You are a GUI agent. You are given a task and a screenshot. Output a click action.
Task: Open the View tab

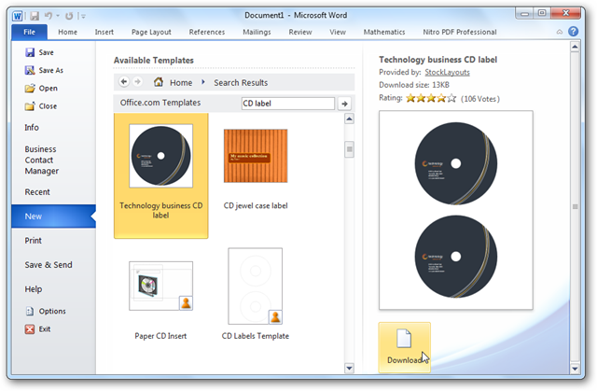(338, 32)
